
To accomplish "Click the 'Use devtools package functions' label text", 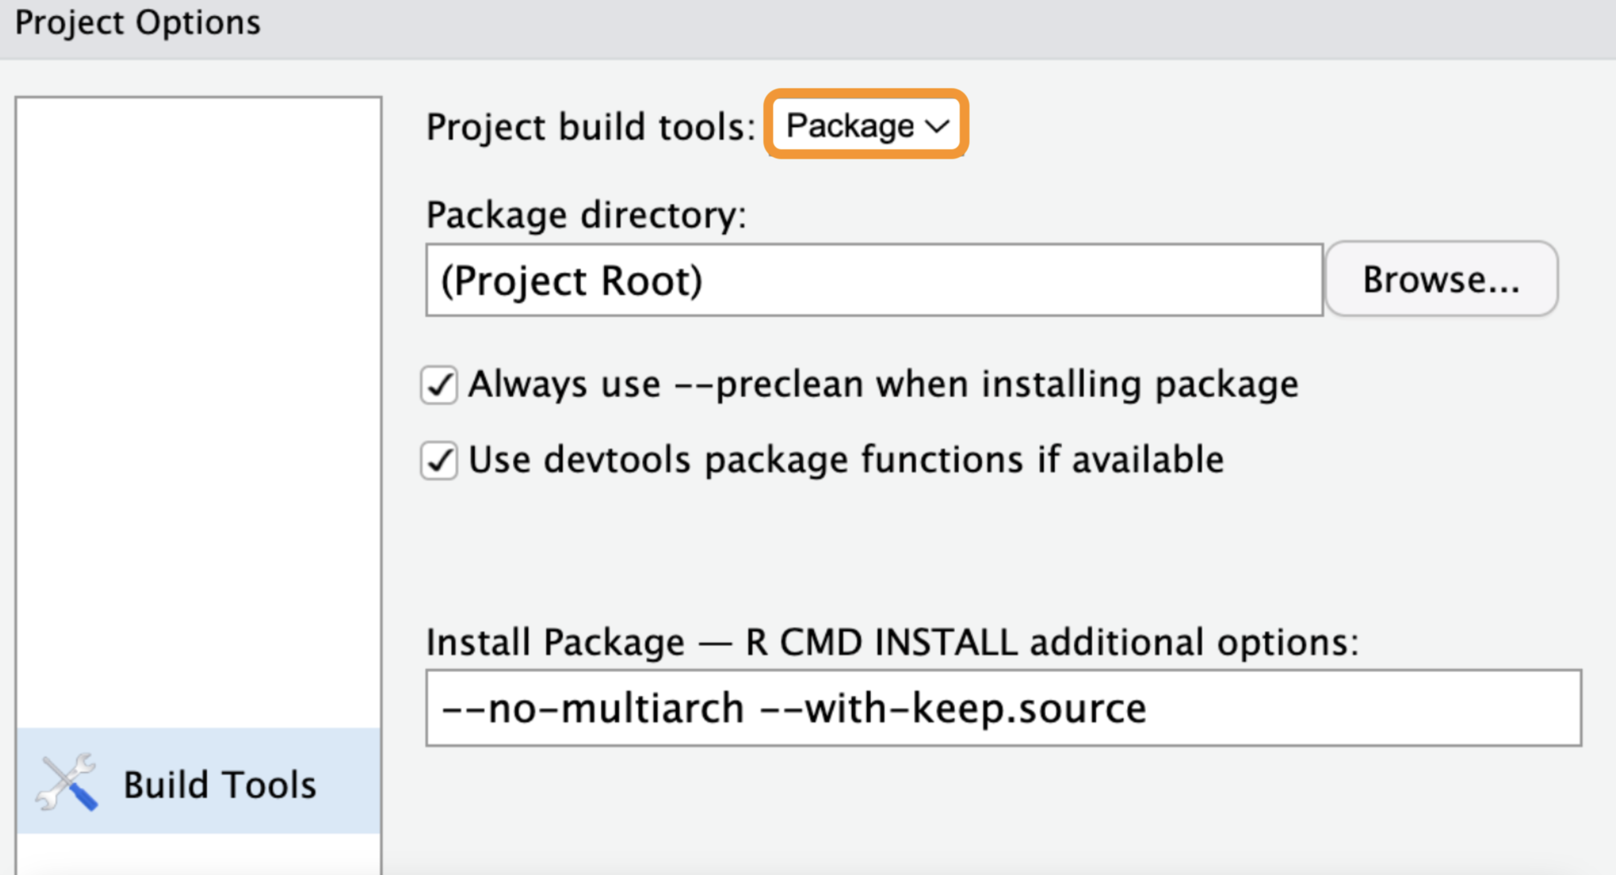I will [x=846, y=460].
